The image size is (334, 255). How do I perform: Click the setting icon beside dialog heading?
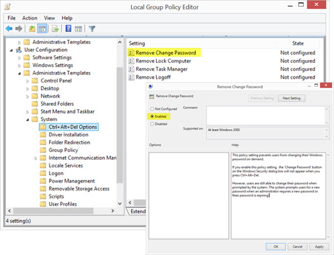(151, 96)
